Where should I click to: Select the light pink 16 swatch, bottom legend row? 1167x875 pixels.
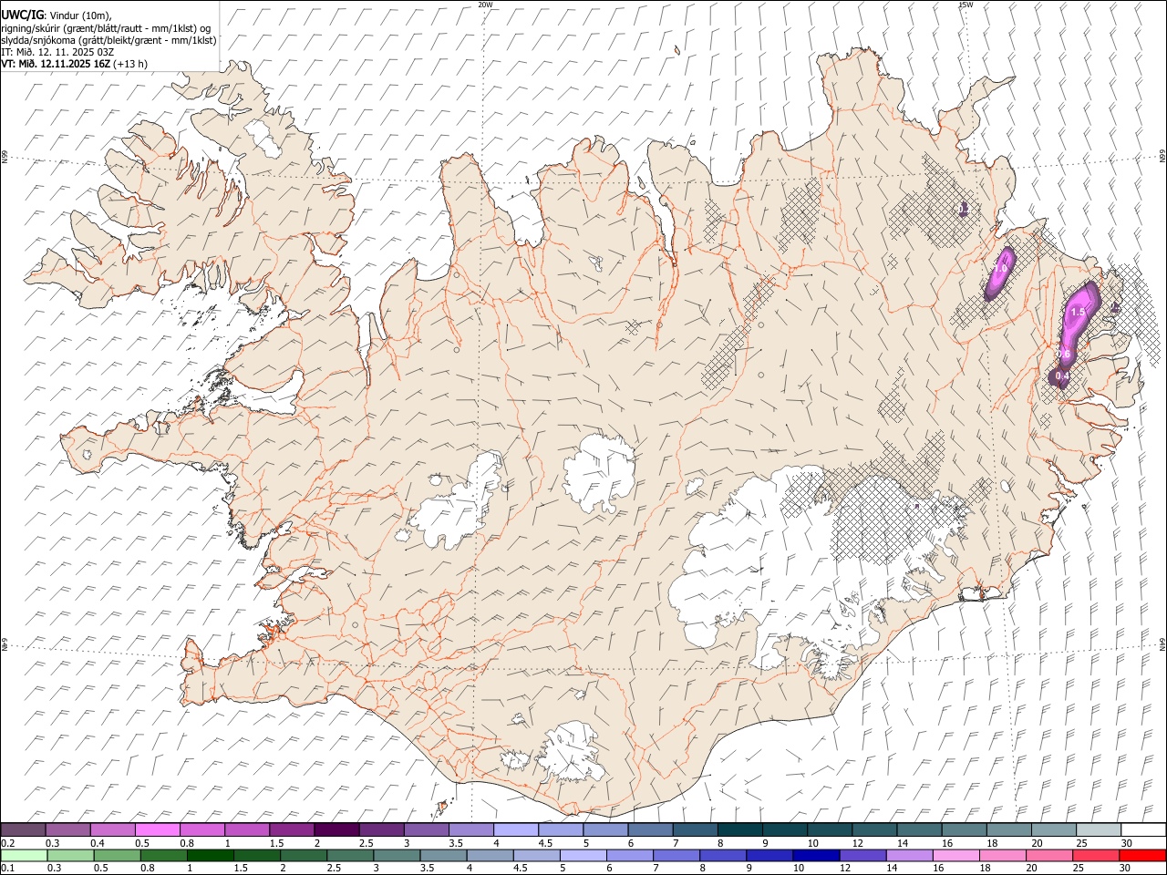(x=955, y=856)
